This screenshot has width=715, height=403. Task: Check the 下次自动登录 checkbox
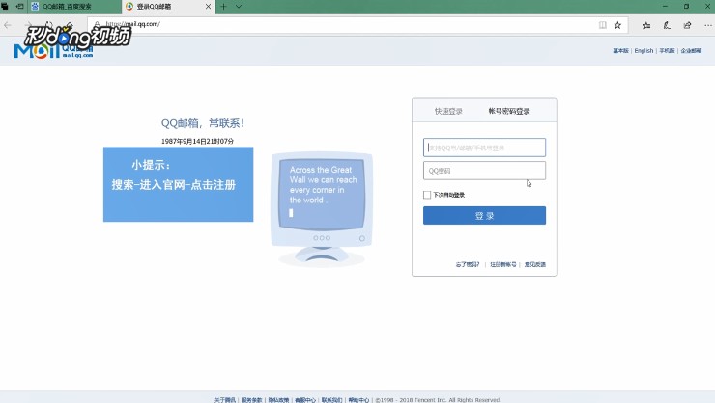(427, 195)
